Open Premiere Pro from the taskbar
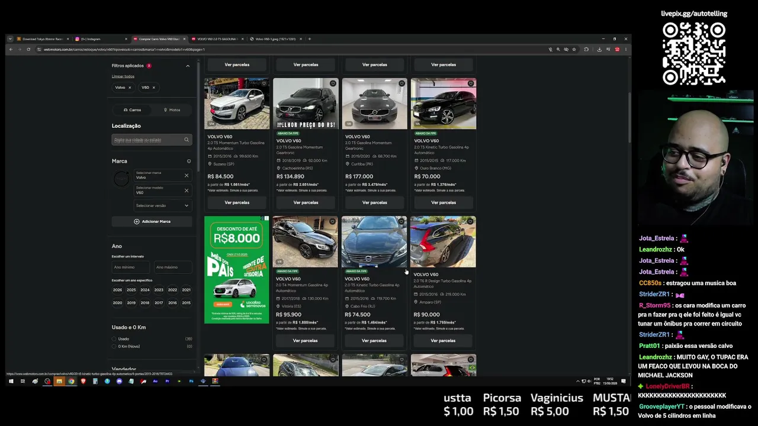The image size is (758, 426). (x=167, y=381)
